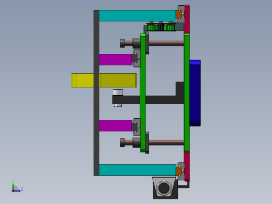This screenshot has width=272, height=204.
Task: Select the hex nut at bottom housing
Action: click(164, 188)
